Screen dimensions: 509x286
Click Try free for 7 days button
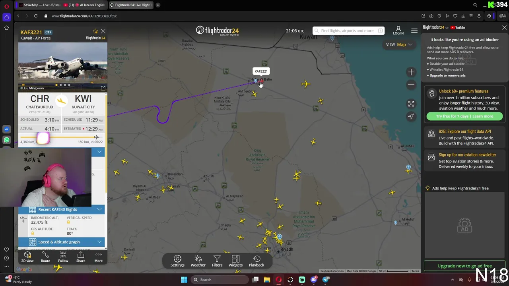464,116
